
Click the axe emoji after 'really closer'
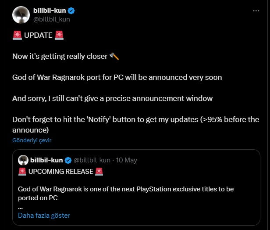[x=114, y=56]
